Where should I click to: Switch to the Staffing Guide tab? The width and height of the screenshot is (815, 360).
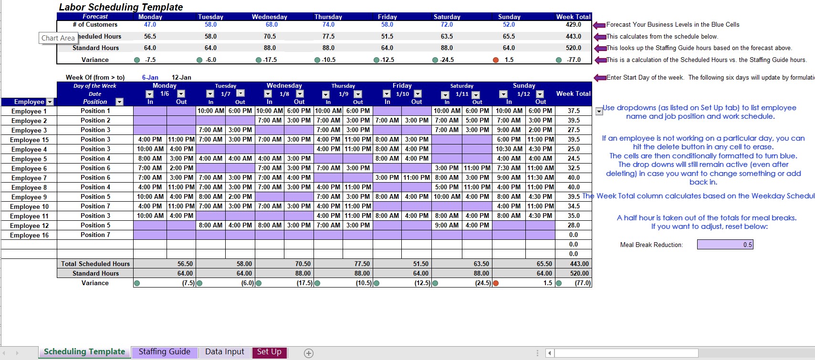tap(165, 352)
